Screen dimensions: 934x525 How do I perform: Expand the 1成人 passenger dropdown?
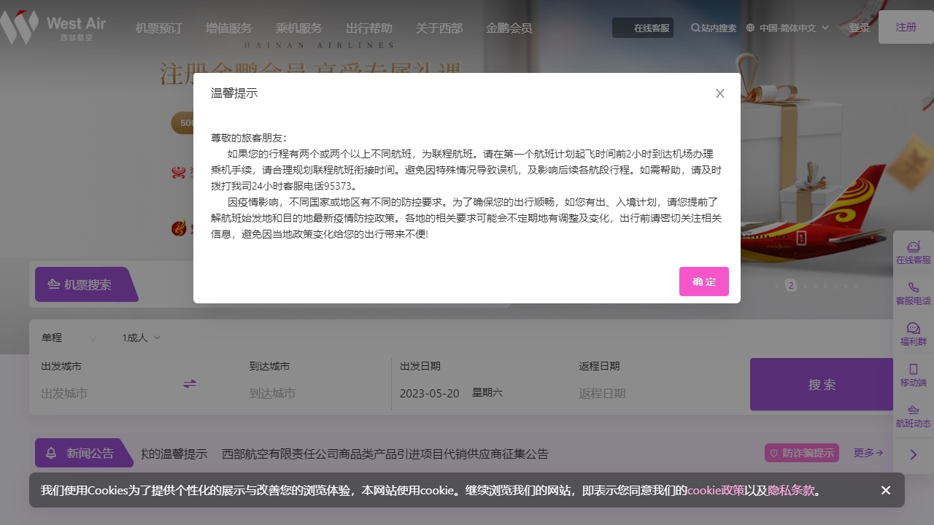141,338
